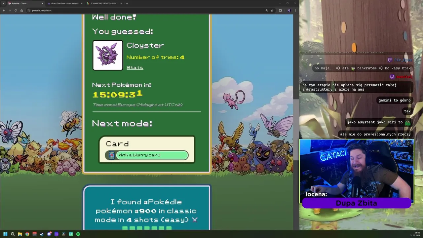Screen dimensions: 423x238
Task: Close the Pokédle - Classic tab
Action: [42, 3]
